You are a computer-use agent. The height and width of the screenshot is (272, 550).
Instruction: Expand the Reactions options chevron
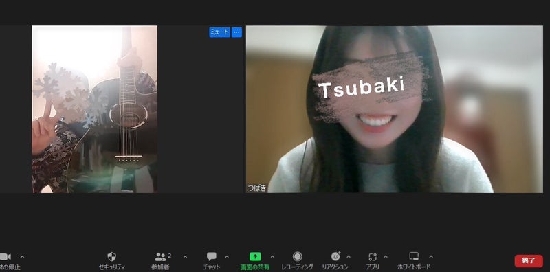tap(349, 257)
